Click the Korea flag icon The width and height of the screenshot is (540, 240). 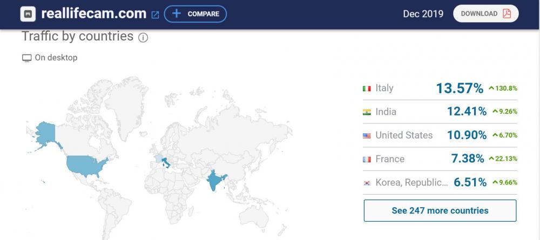pyautogui.click(x=367, y=183)
